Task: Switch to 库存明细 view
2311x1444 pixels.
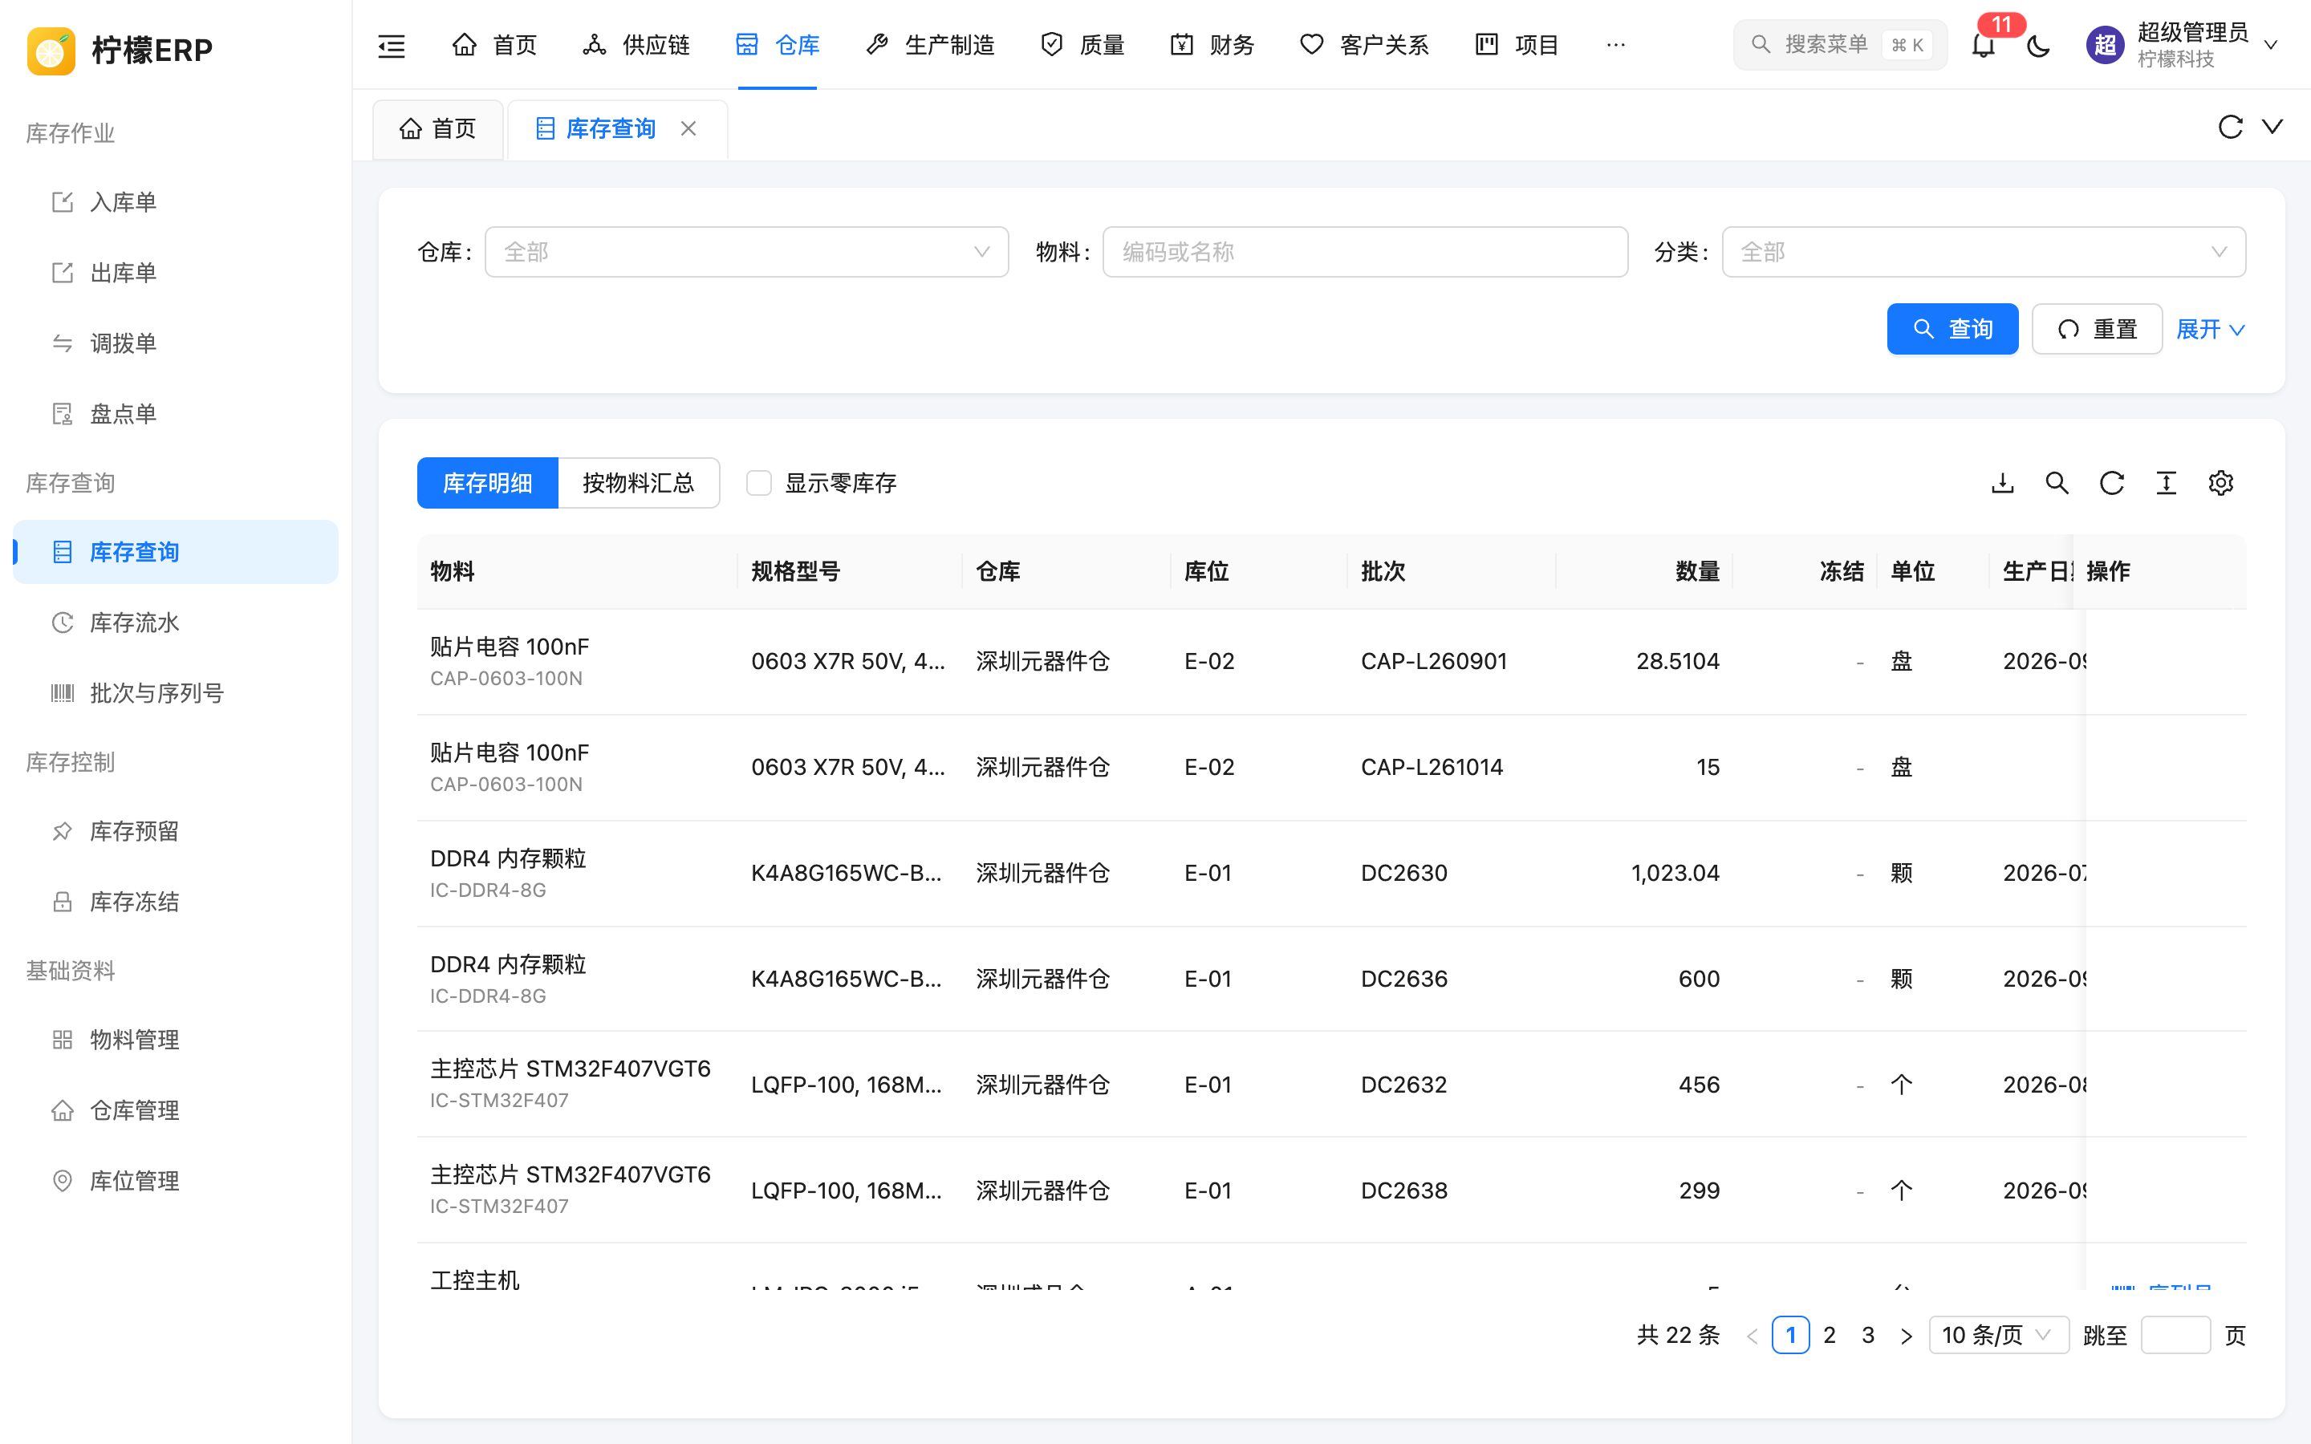Action: click(487, 483)
